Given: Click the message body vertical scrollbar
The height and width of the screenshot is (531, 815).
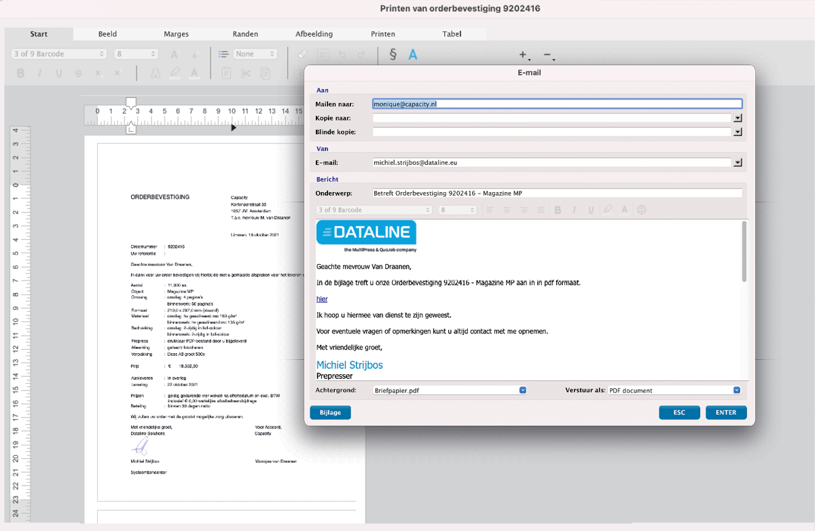Looking at the screenshot, I should click(x=744, y=251).
